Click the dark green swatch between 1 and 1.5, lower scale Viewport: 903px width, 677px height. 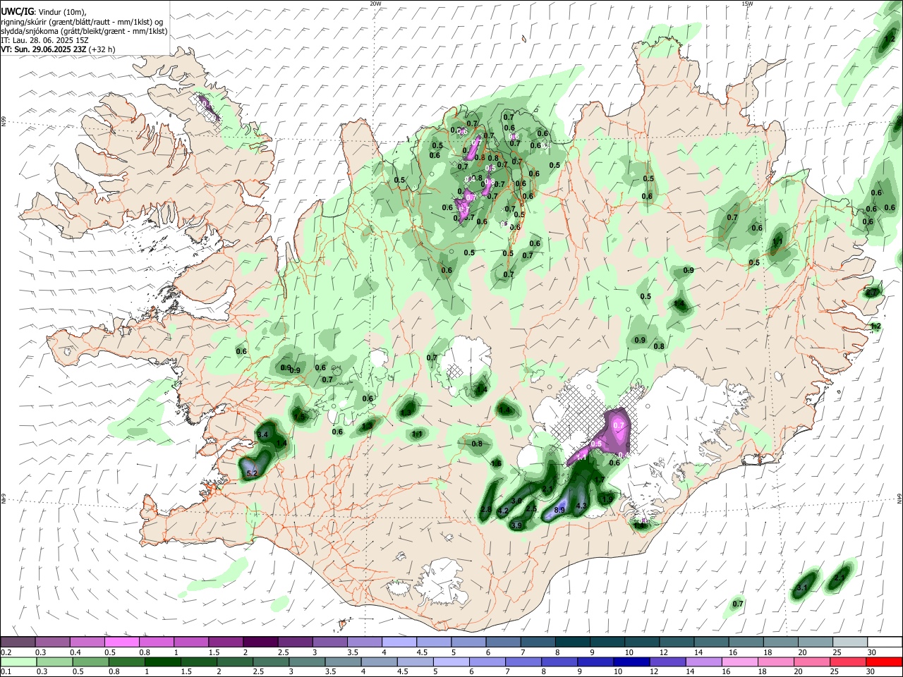click(x=163, y=662)
